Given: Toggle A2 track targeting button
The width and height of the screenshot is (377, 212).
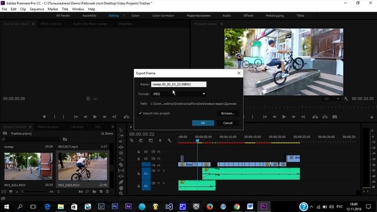Looking at the screenshot, I should point(146,186).
